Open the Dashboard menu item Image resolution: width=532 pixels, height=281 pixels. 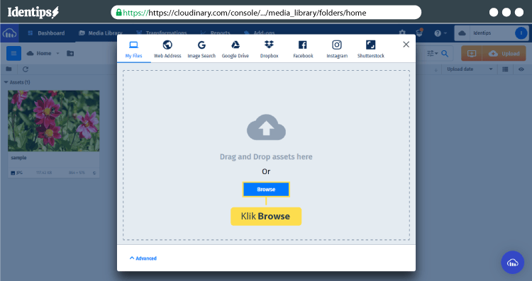47,33
